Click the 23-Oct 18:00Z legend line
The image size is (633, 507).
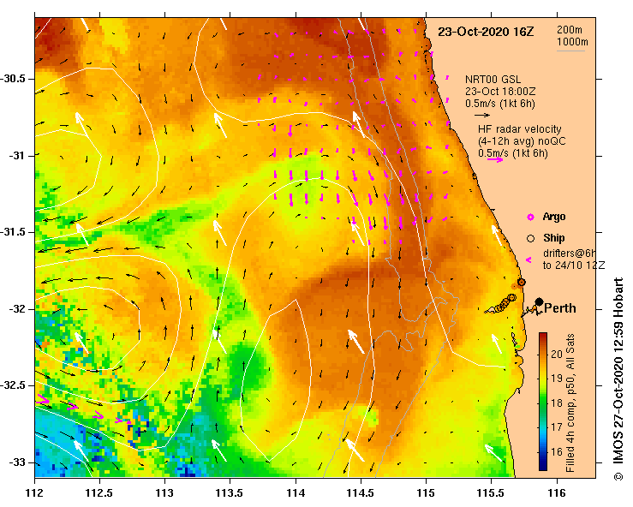(500, 92)
